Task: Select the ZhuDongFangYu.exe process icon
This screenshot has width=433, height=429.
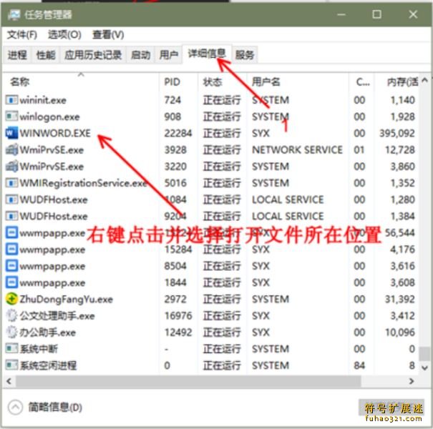Action: 11,299
